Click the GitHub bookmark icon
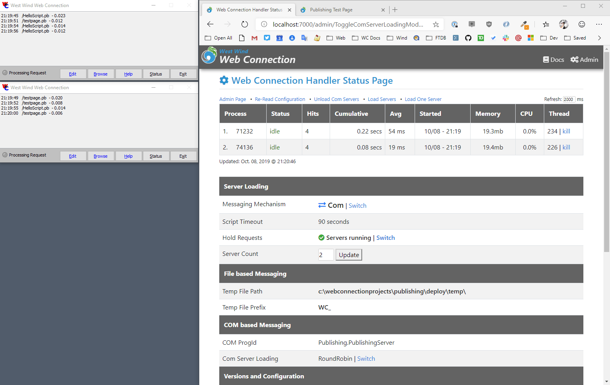The height and width of the screenshot is (385, 610). click(x=468, y=38)
